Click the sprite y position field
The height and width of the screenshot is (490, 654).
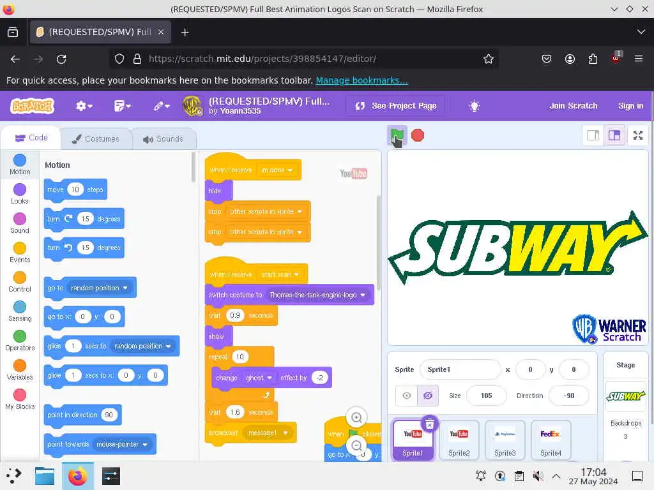(574, 369)
